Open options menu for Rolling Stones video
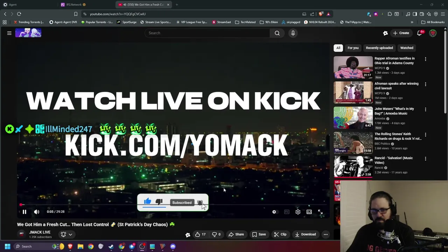448x252 pixels. click(426, 135)
